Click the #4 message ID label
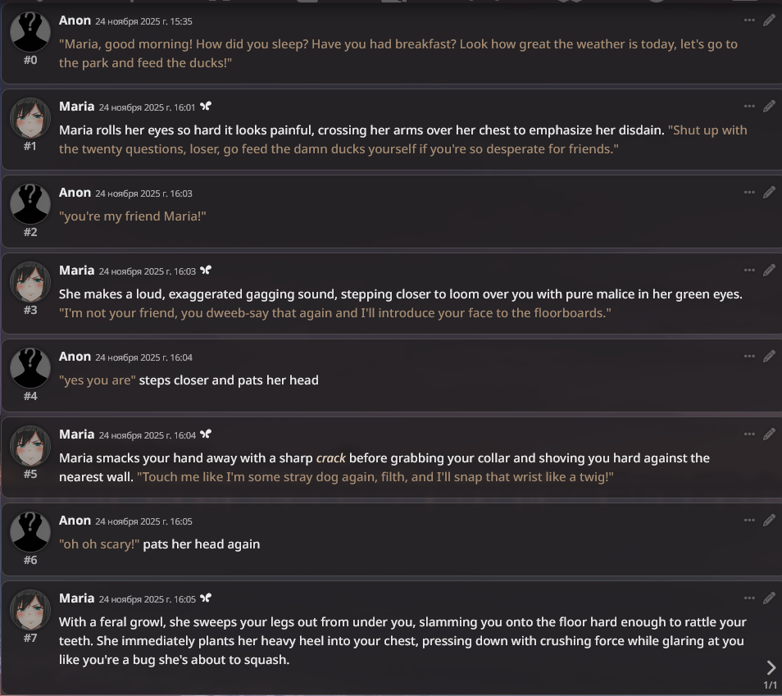This screenshot has width=782, height=696. pos(30,396)
